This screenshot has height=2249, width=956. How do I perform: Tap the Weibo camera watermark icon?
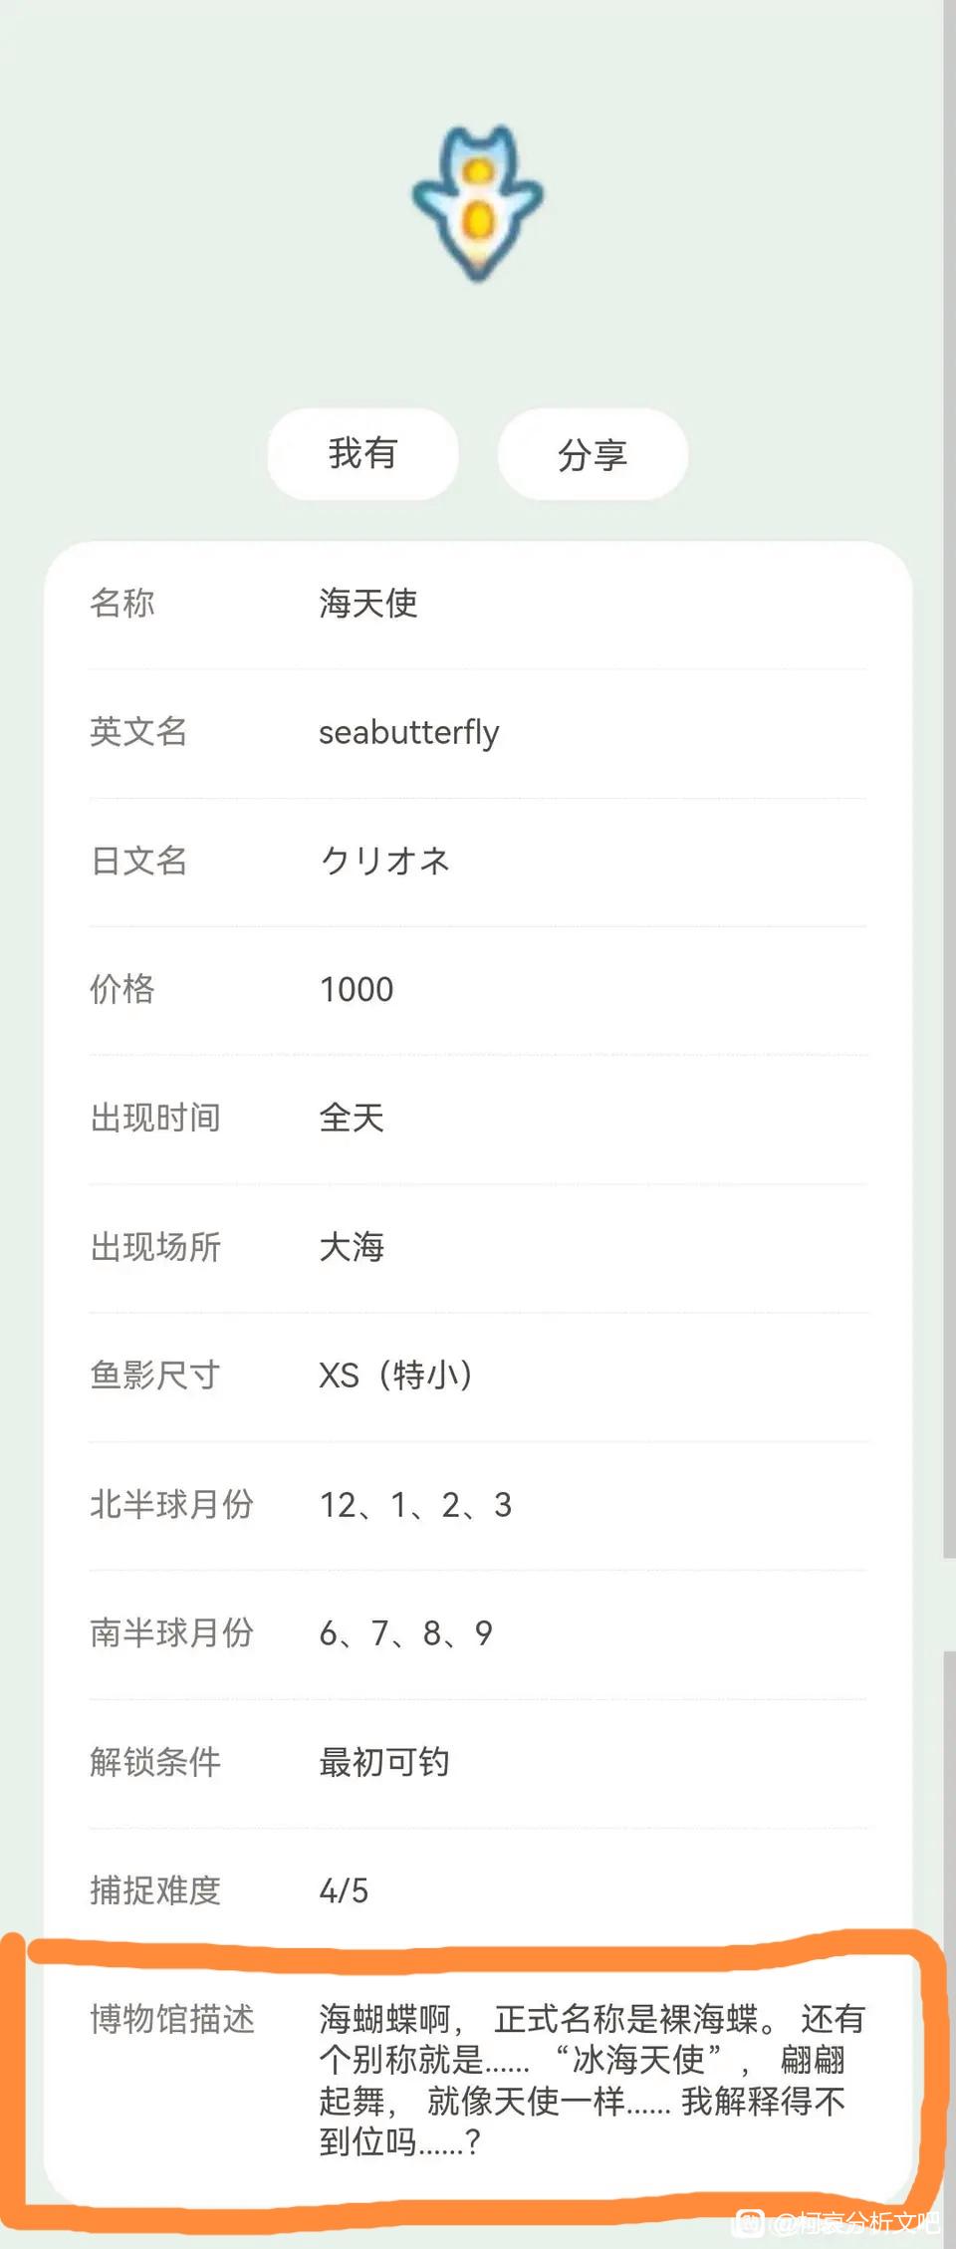[749, 2222]
